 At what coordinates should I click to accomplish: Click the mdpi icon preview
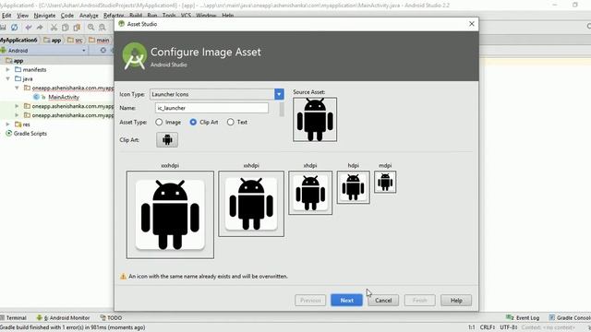385,182
